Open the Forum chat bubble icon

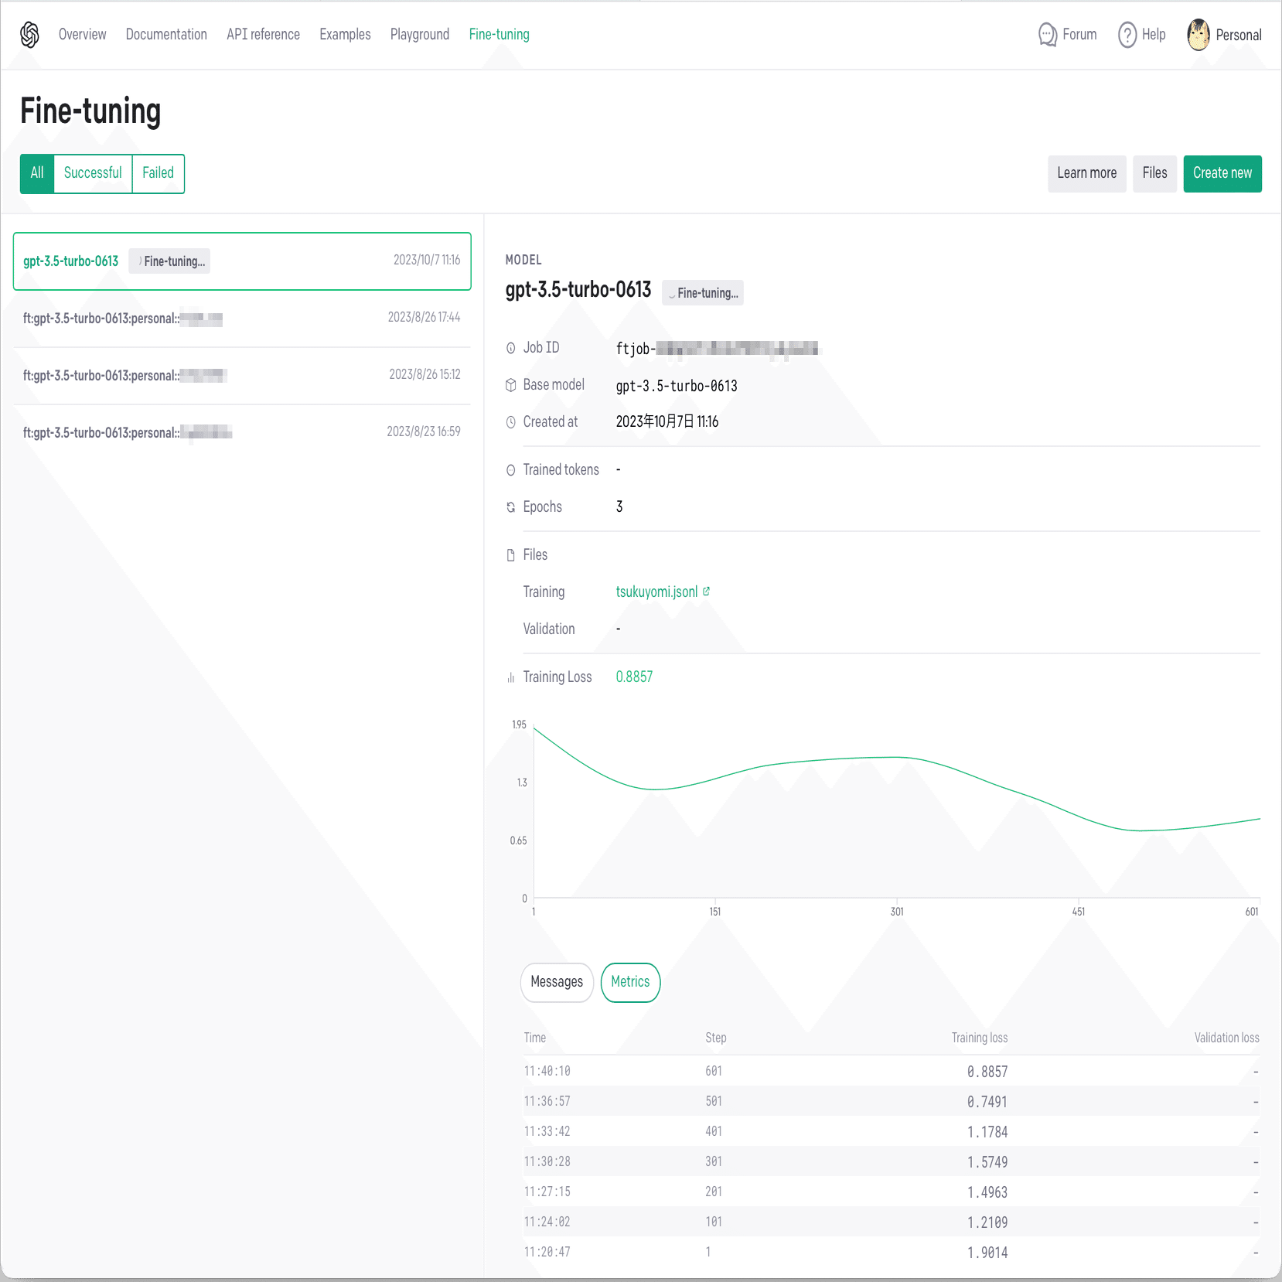(x=1047, y=35)
